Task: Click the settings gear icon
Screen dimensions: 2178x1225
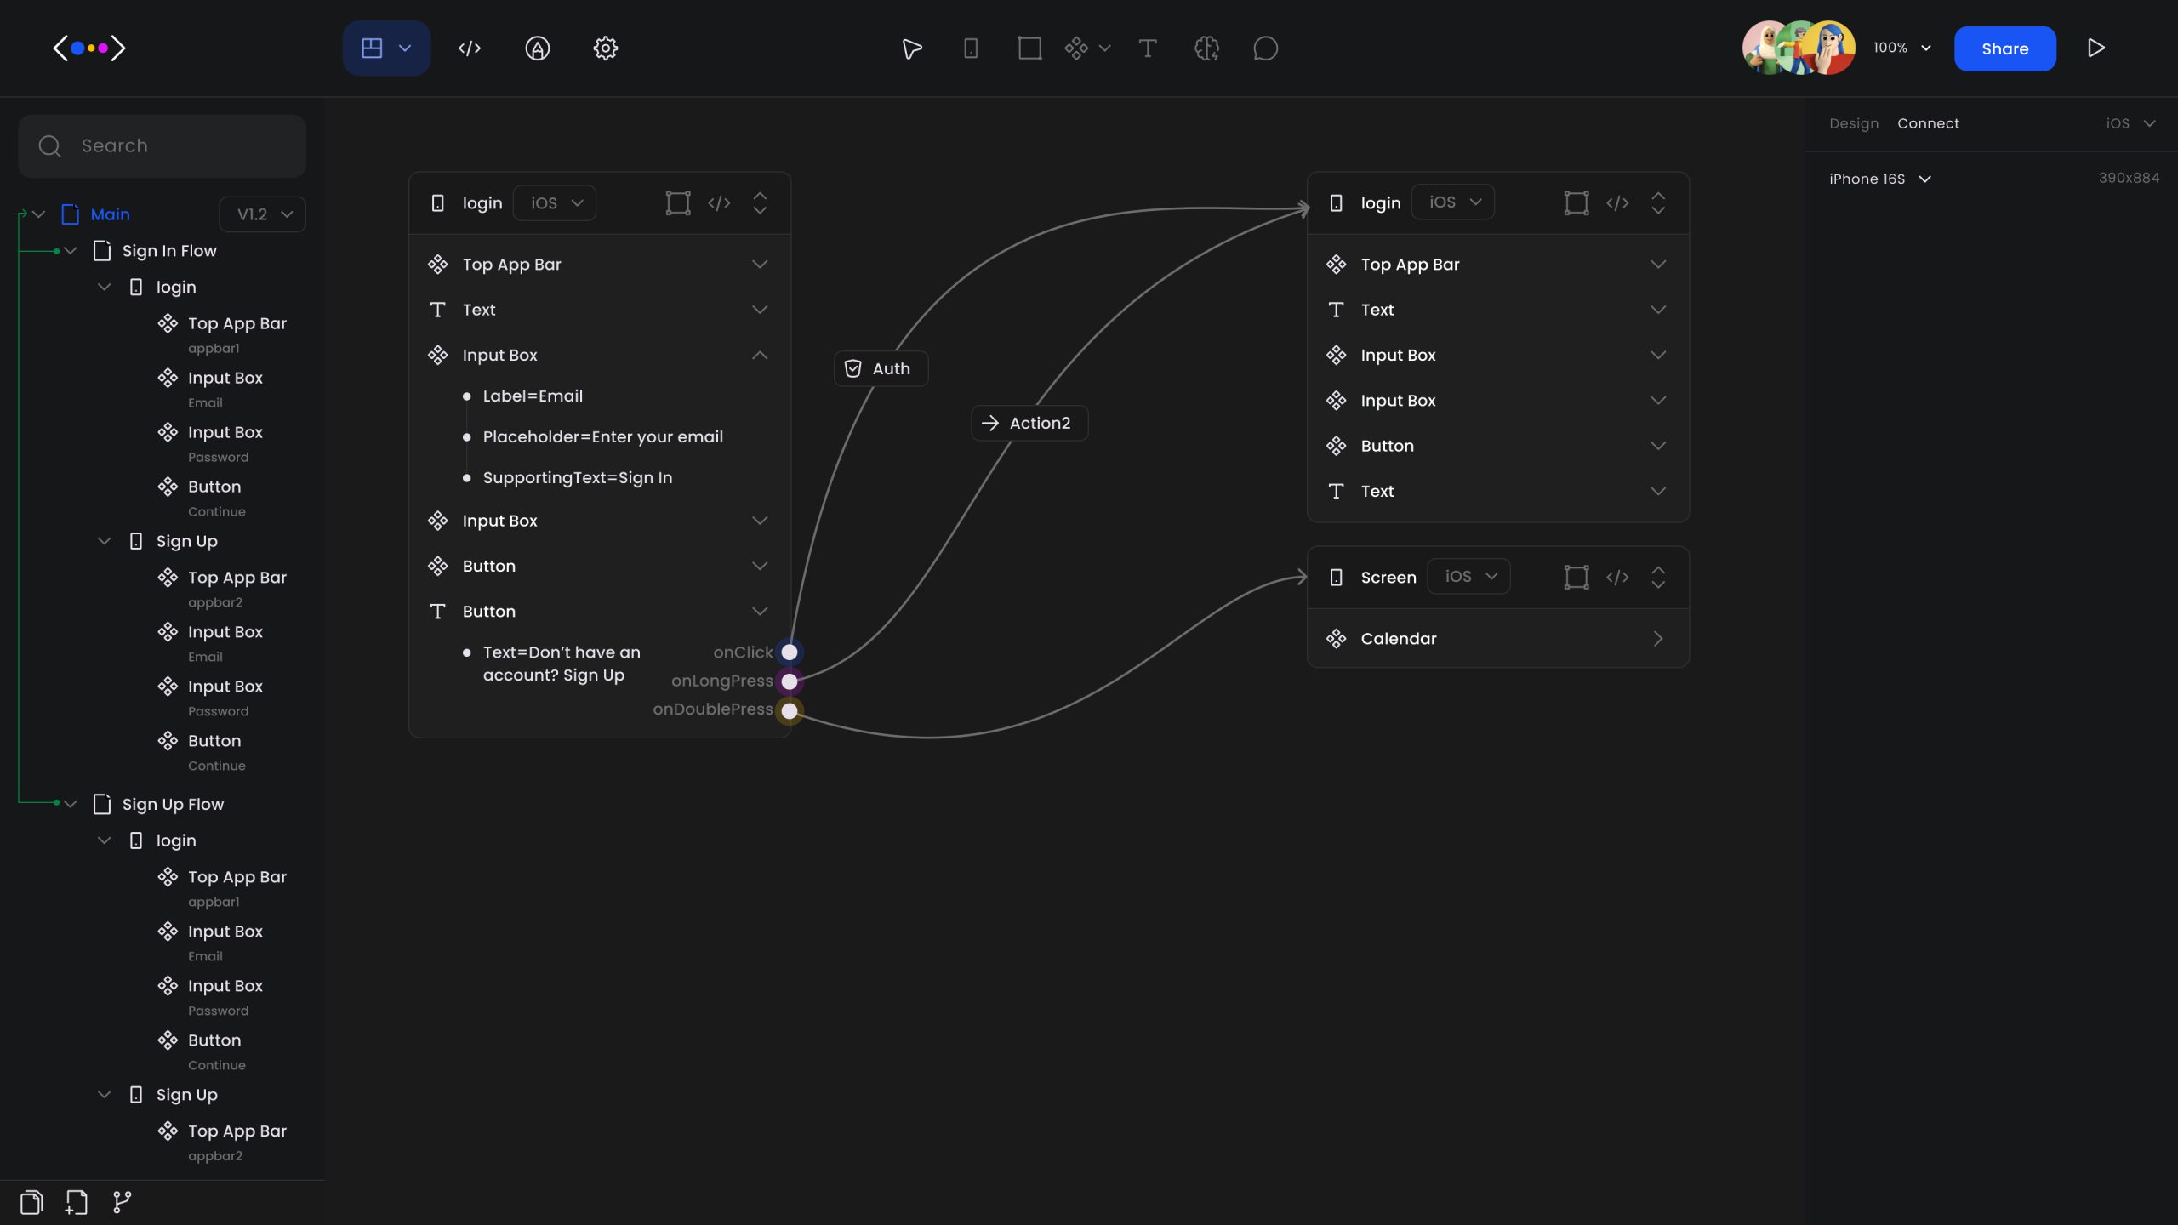Action: (605, 48)
